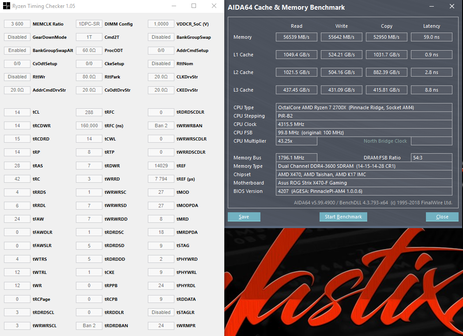The width and height of the screenshot is (463, 336).
Task: Click the tRDRDBAN Ban 2 field
Action: click(x=89, y=326)
